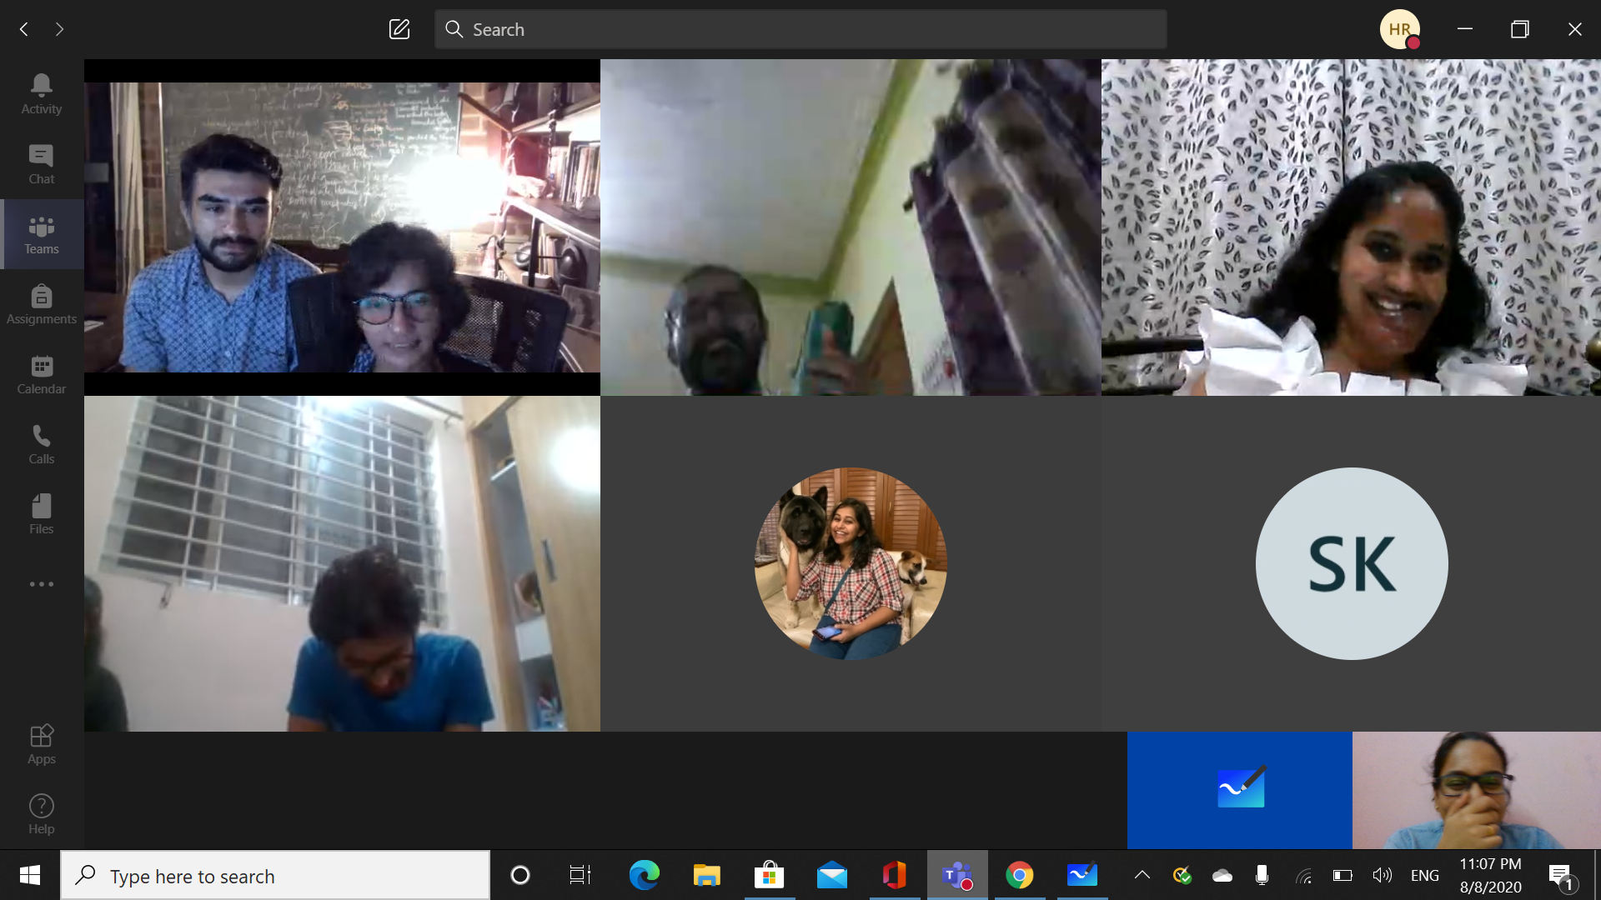
Task: Toggle the taskbar microphone icon
Action: tap(1262, 875)
